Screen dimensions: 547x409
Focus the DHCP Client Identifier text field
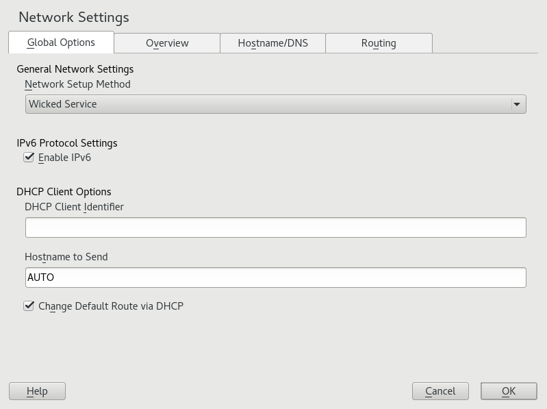point(275,227)
